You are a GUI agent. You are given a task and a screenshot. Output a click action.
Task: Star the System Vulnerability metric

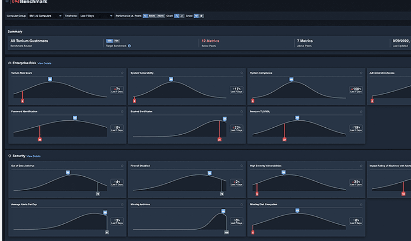tap(242, 73)
